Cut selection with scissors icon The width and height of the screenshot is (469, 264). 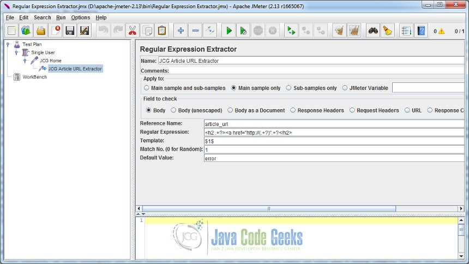click(x=133, y=31)
